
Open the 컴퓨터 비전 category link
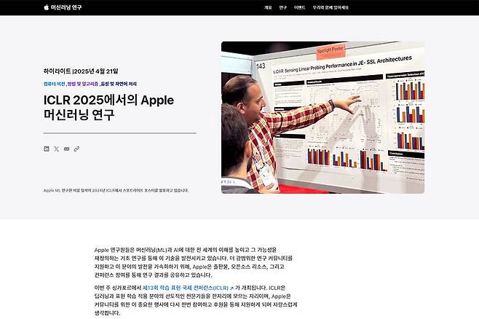55,84
